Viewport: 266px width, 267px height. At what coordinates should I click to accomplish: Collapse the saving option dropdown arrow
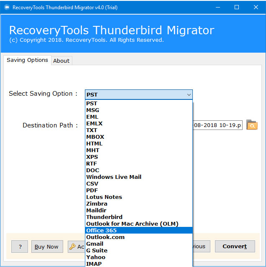(x=189, y=95)
